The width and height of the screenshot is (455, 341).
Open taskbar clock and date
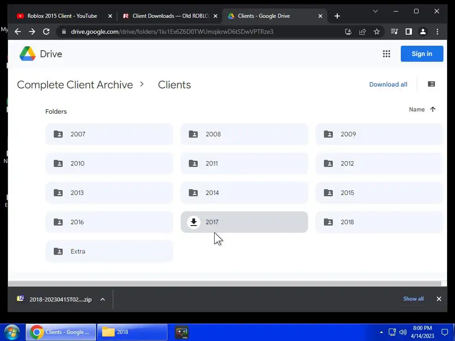pyautogui.click(x=423, y=332)
